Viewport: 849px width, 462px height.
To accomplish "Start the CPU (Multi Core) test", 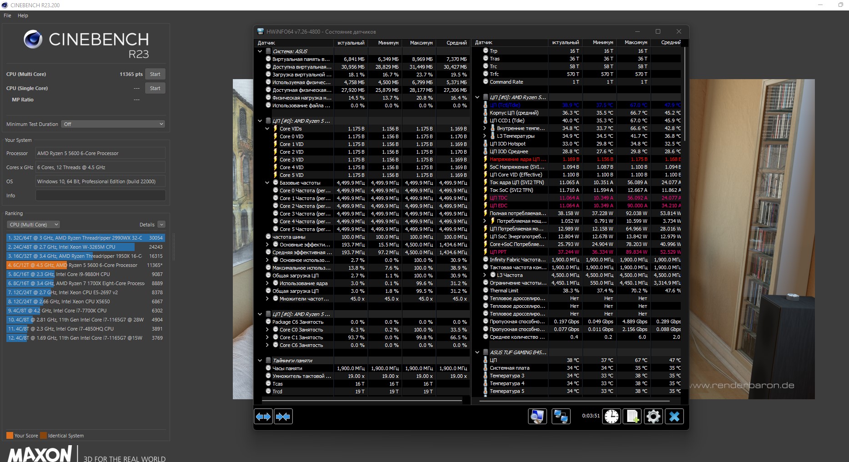I will (155, 74).
